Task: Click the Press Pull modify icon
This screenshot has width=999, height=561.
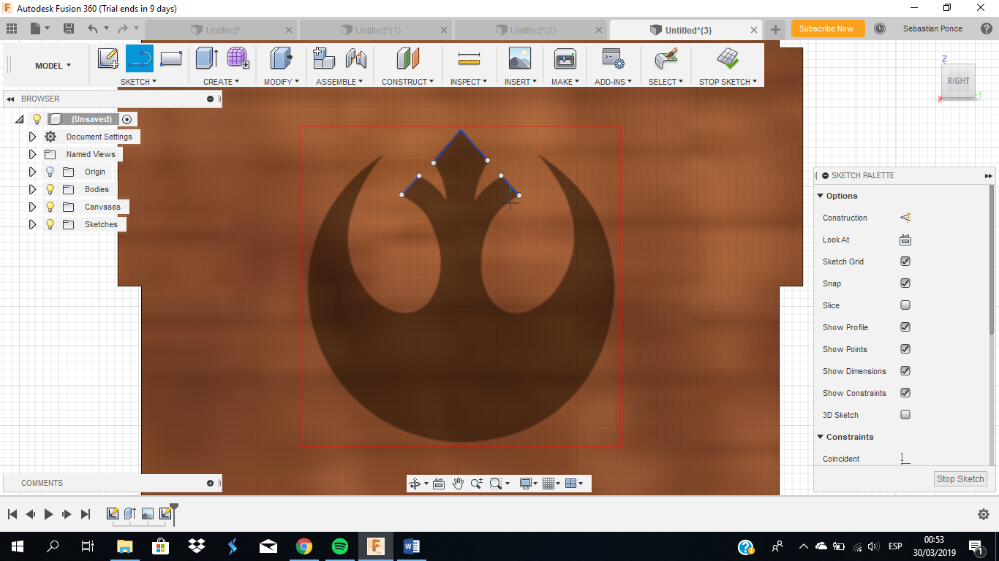Action: point(281,58)
